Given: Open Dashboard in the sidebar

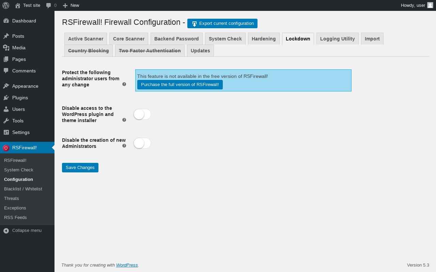Looking at the screenshot, I should coord(24,21).
